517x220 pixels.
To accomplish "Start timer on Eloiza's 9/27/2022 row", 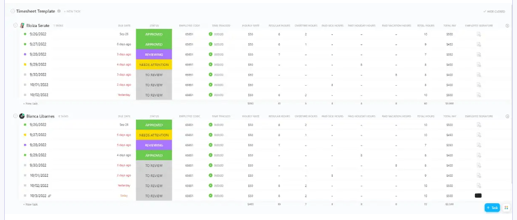I will [x=211, y=44].
